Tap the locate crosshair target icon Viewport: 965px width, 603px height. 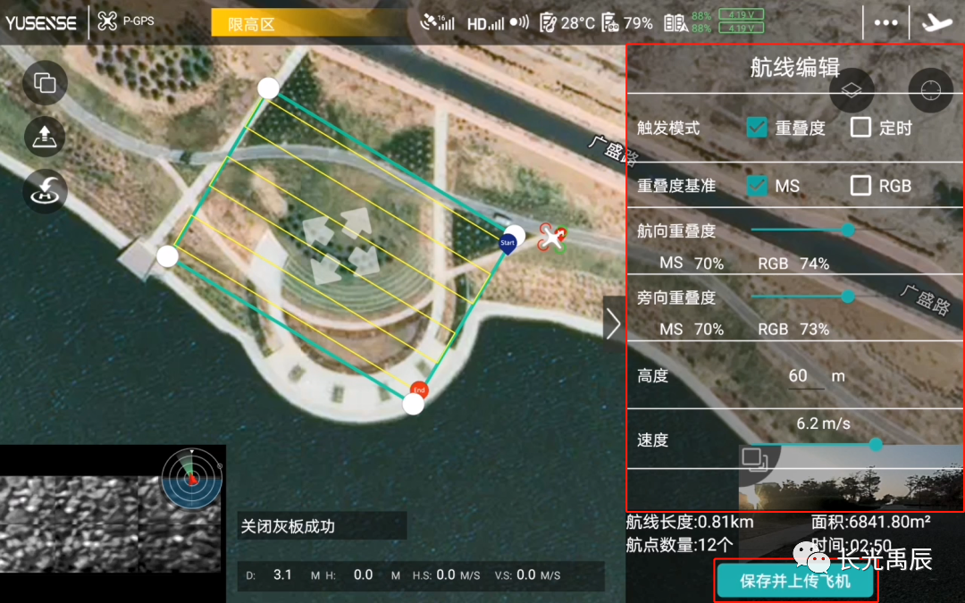point(931,90)
